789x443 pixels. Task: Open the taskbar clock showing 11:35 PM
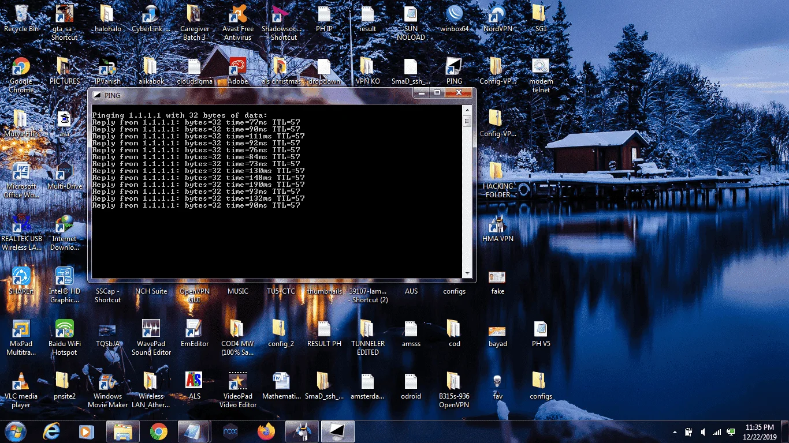pos(760,431)
